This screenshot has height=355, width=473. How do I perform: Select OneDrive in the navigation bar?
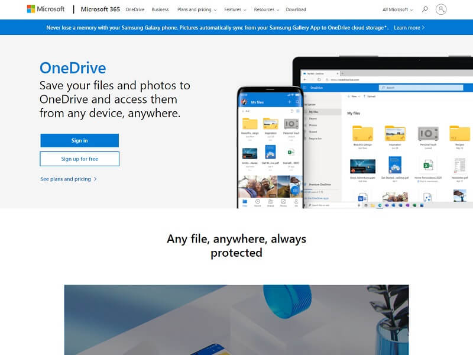[x=135, y=9]
